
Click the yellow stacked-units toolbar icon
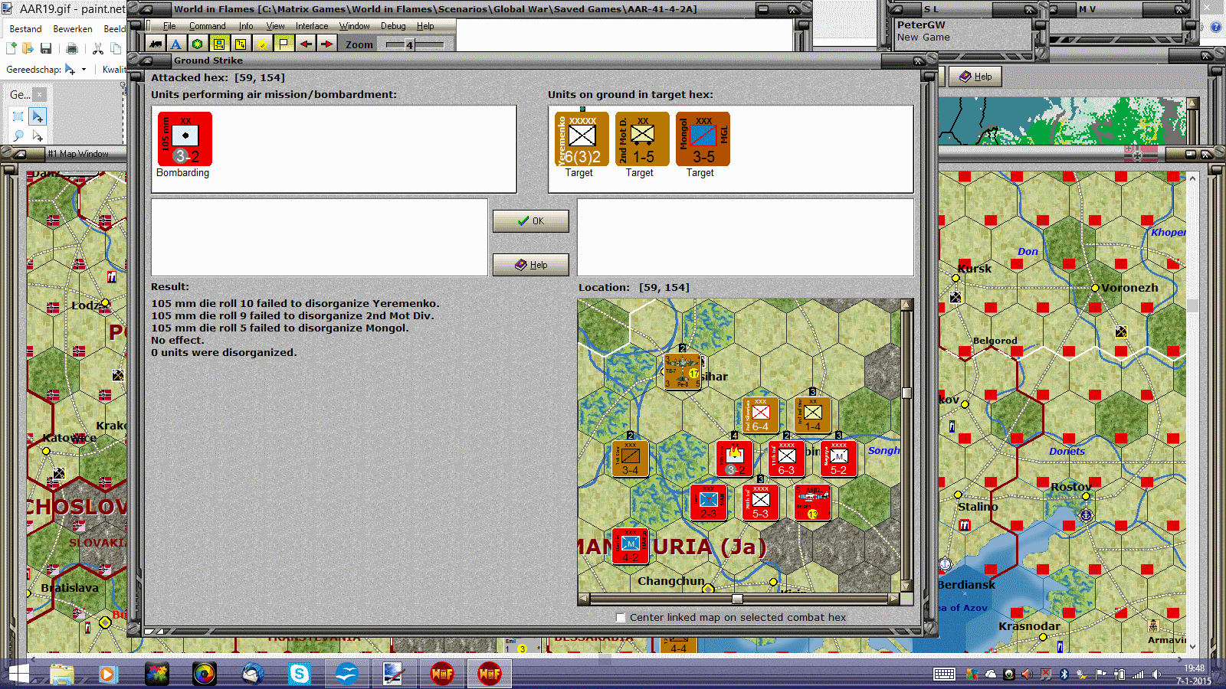241,44
